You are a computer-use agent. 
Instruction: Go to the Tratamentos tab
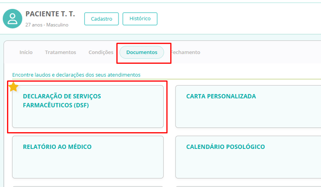[60, 53]
